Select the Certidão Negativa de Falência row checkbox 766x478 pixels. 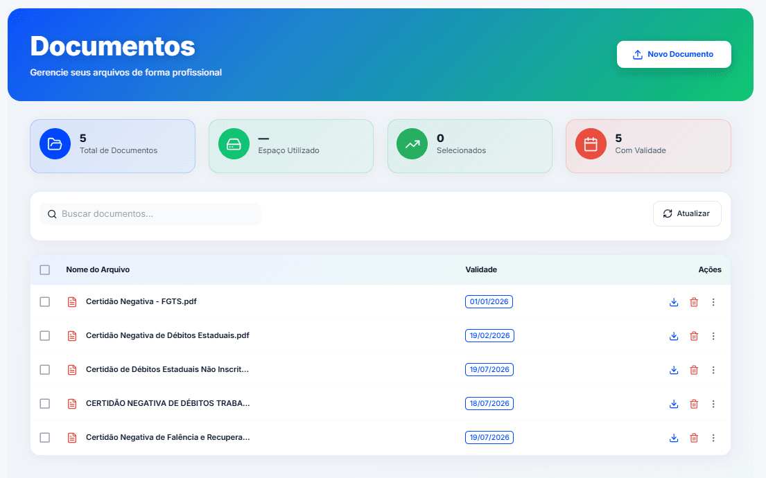tap(45, 438)
